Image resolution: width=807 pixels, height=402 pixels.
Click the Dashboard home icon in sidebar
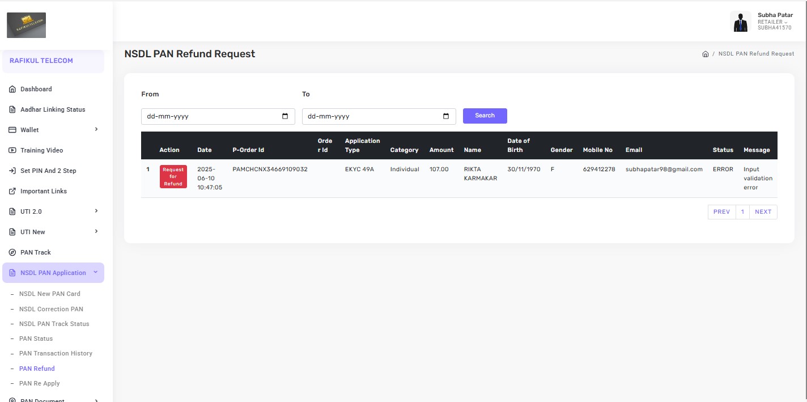click(x=12, y=89)
